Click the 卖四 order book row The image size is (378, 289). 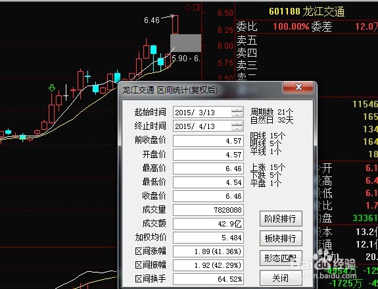click(306, 53)
